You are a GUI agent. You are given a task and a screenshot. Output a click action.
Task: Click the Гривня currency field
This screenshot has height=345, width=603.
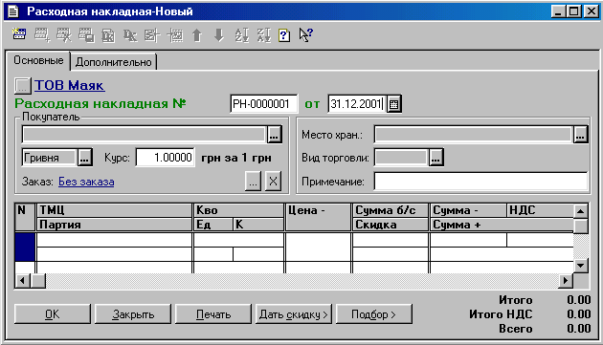pyautogui.click(x=49, y=158)
